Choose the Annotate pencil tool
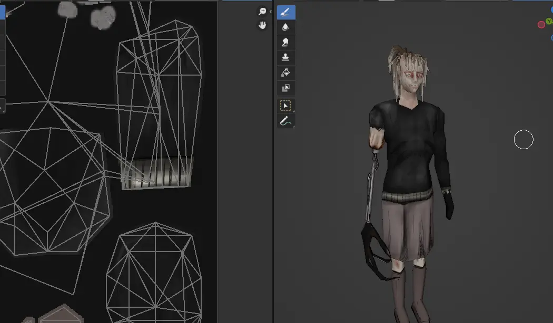This screenshot has width=553, height=323. 286,121
